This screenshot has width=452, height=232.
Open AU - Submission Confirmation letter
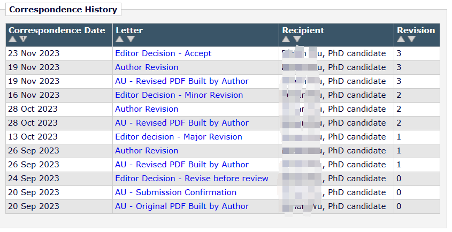coord(175,192)
